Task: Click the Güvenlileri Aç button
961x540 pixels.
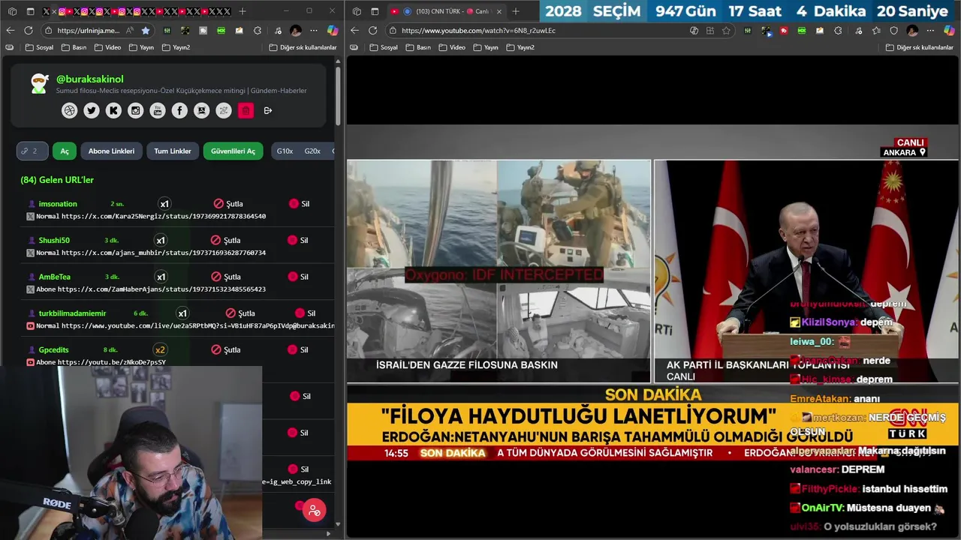Action: pos(233,151)
